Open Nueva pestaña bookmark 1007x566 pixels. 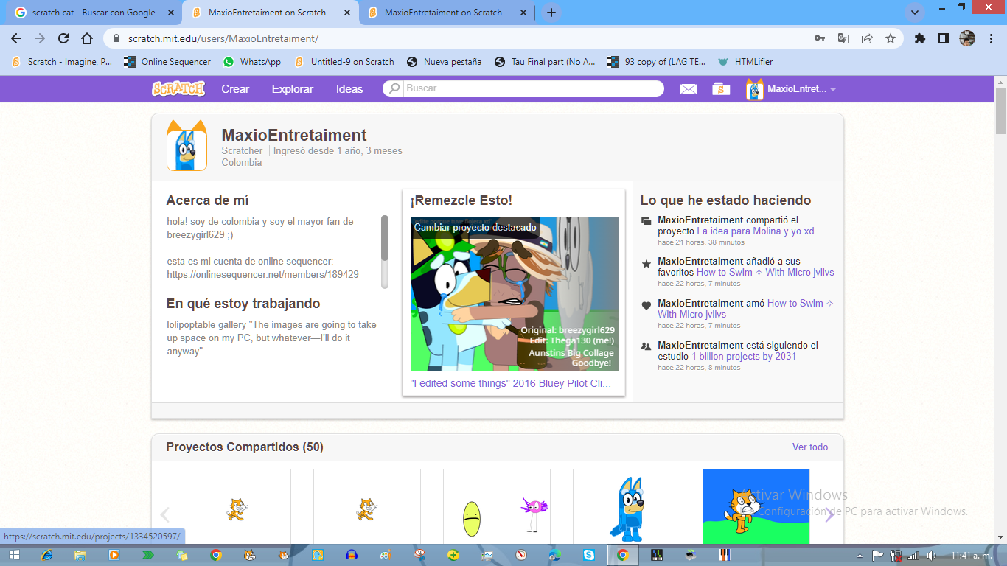point(444,62)
